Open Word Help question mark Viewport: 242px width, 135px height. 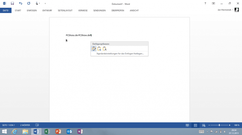[x=205, y=3]
